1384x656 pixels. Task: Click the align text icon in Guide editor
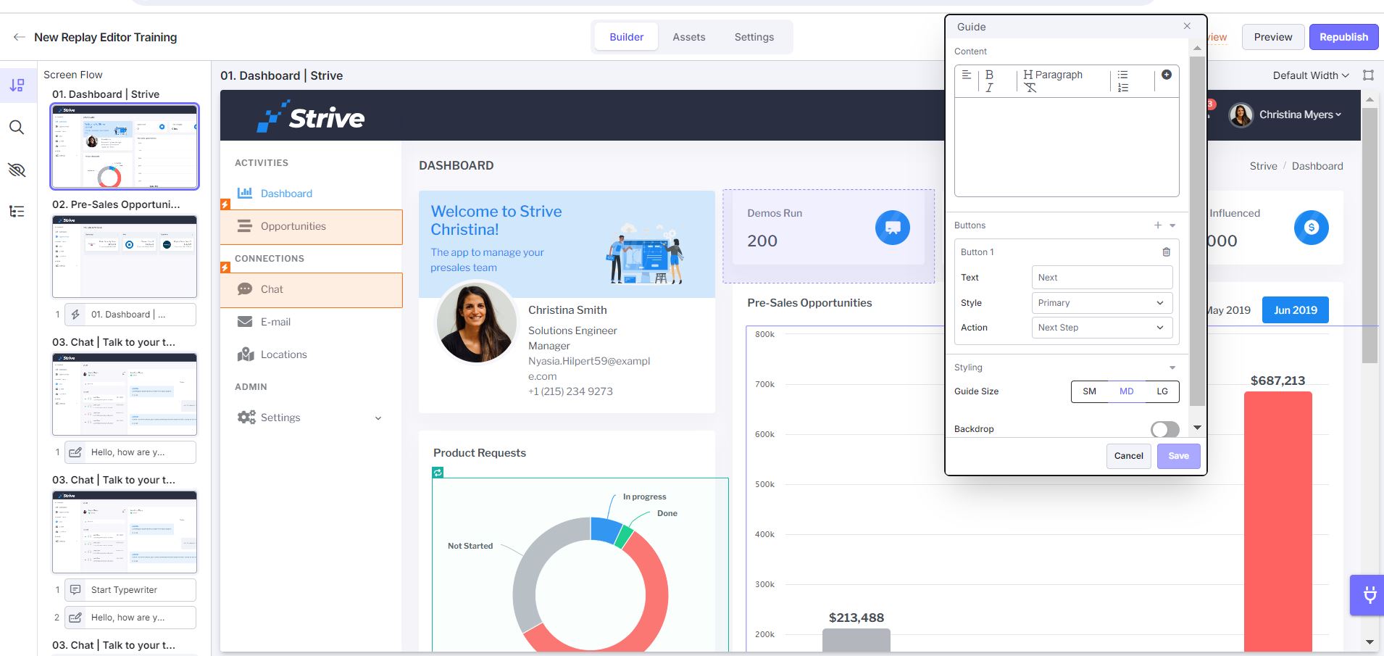tap(967, 75)
